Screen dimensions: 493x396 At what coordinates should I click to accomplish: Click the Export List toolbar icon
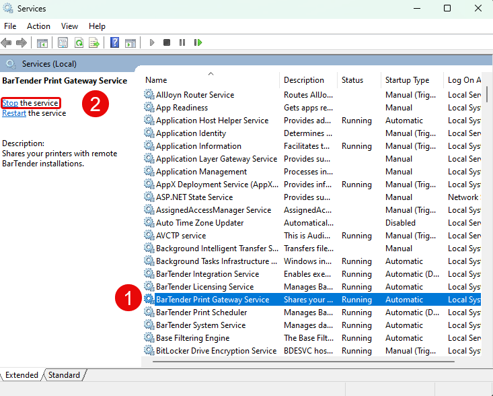(x=94, y=42)
